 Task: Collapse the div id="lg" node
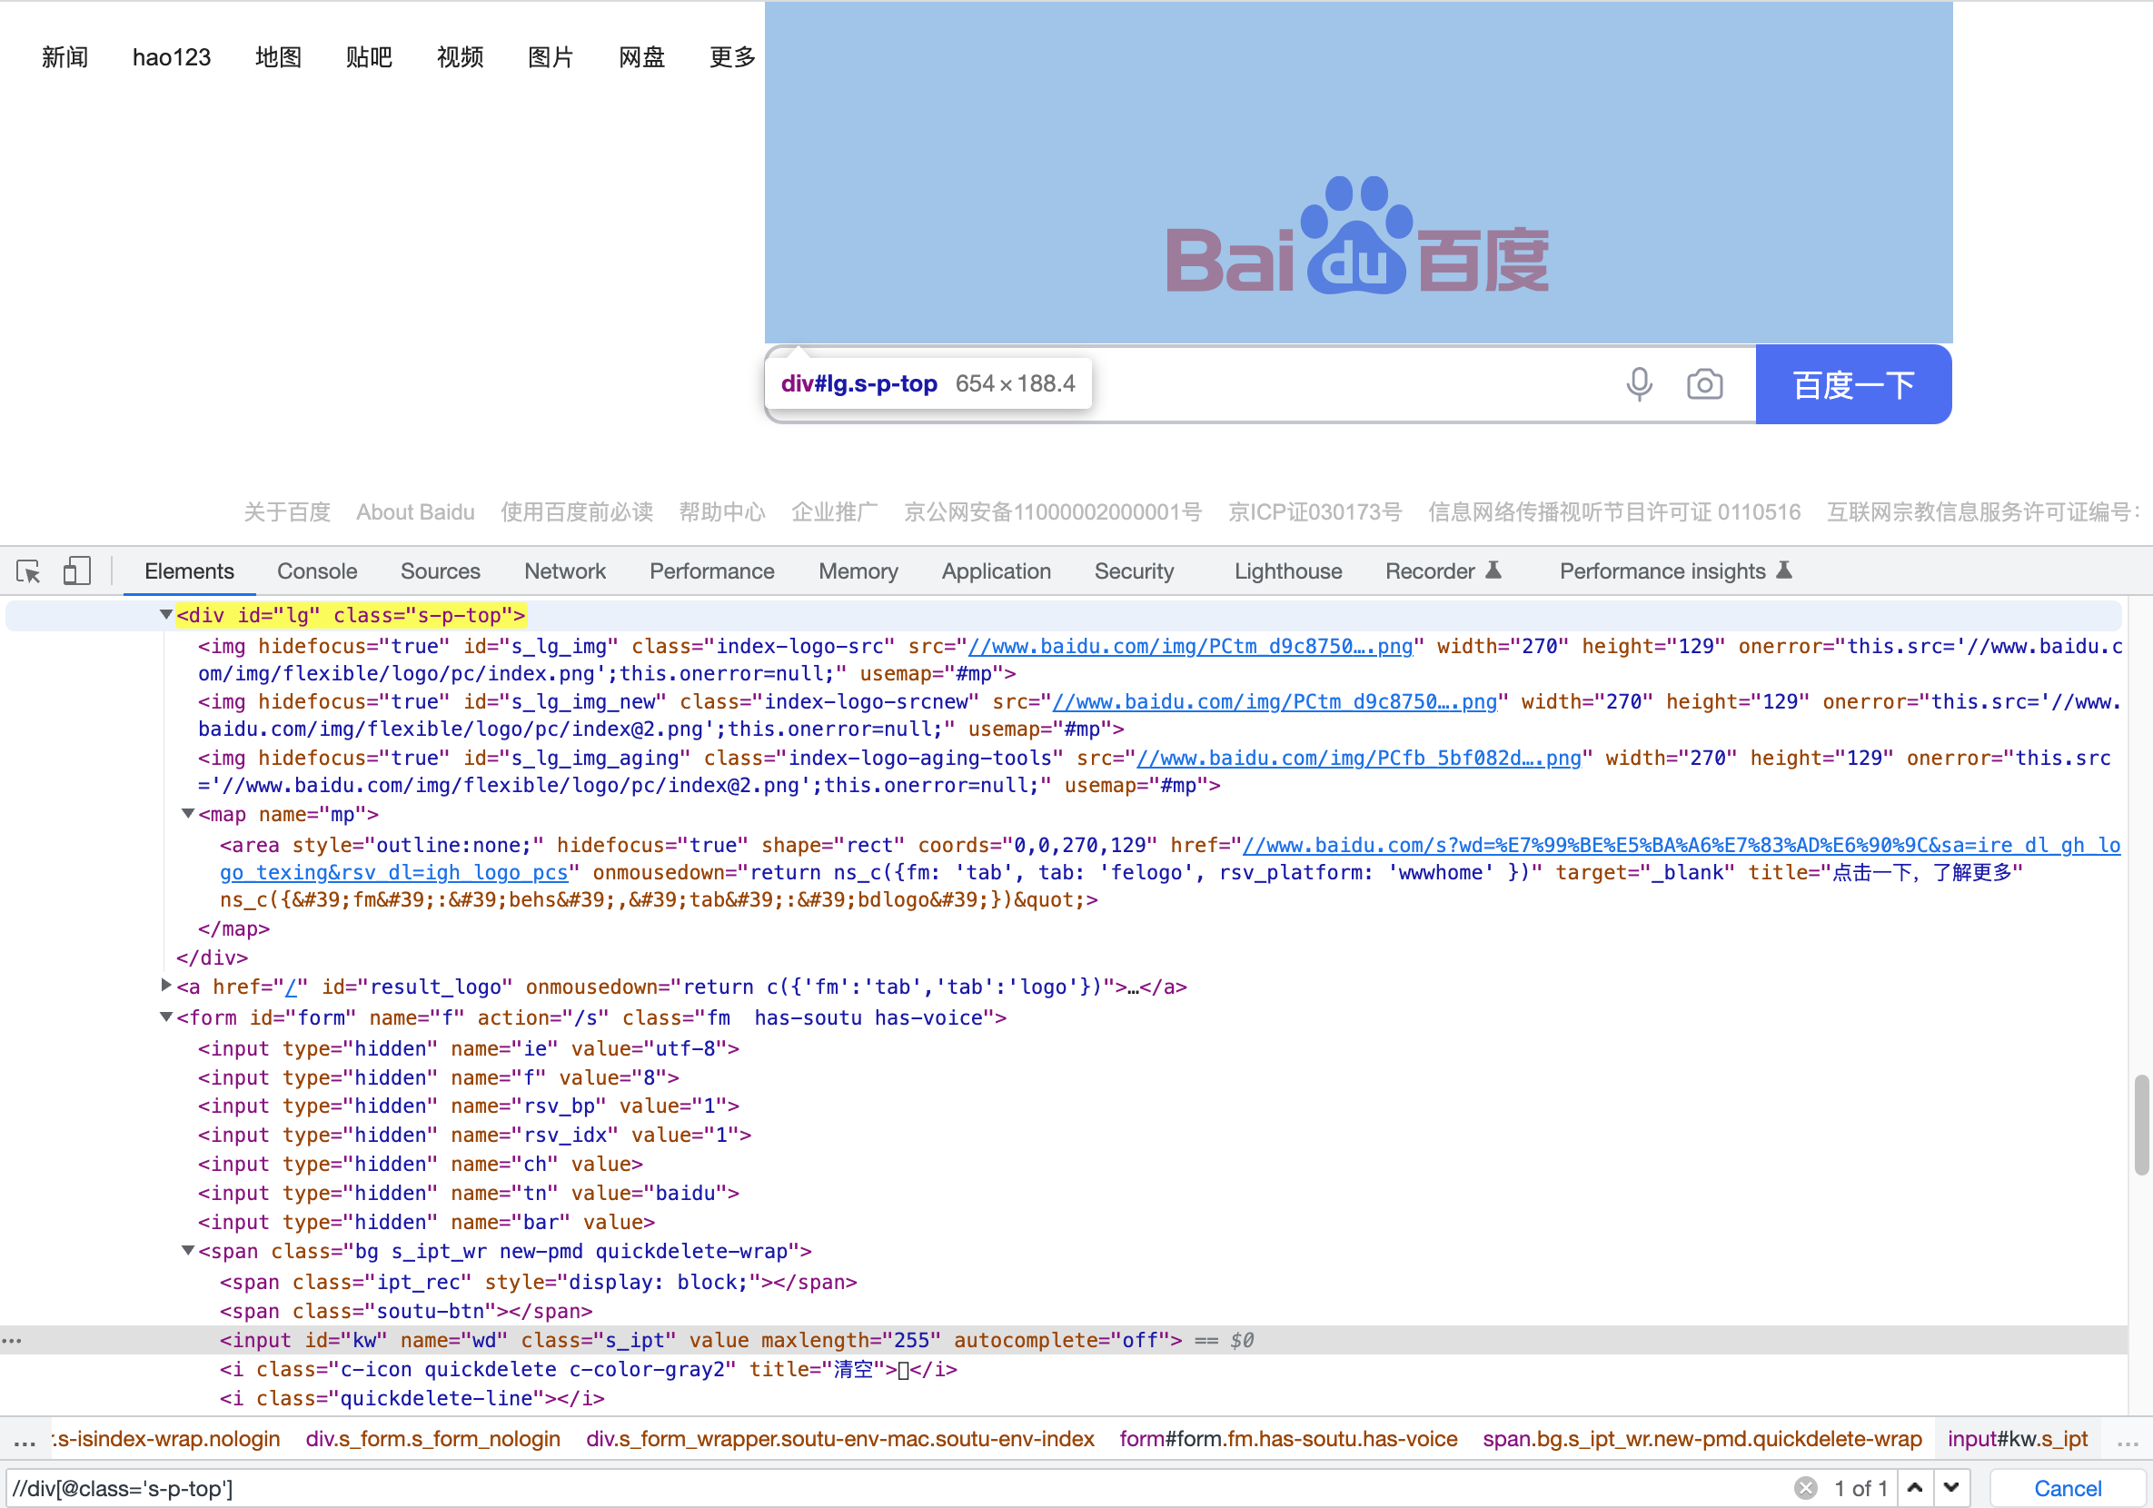click(166, 615)
